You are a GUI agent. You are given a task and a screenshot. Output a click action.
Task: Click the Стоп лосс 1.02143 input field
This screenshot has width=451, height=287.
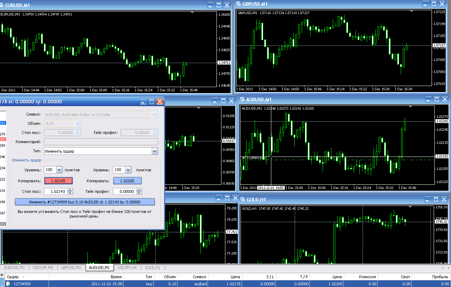tap(56, 191)
